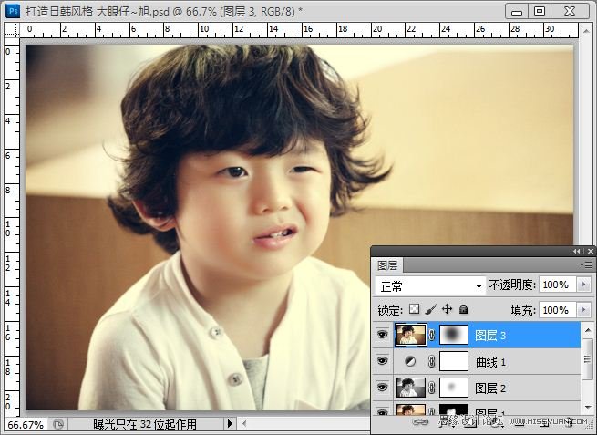This screenshot has height=435, width=597.
Task: Click the 66.67% zoom field in status bar
Action: click(x=26, y=424)
